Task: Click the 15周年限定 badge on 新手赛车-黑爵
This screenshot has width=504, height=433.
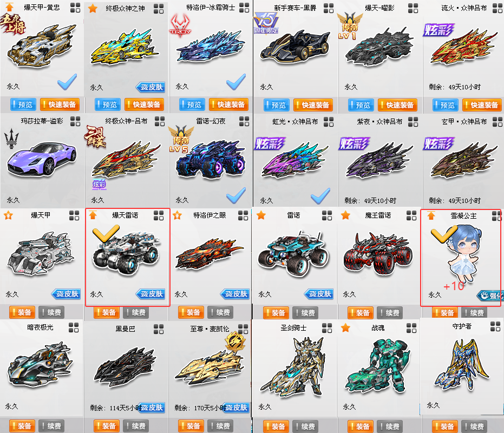Action: click(266, 23)
